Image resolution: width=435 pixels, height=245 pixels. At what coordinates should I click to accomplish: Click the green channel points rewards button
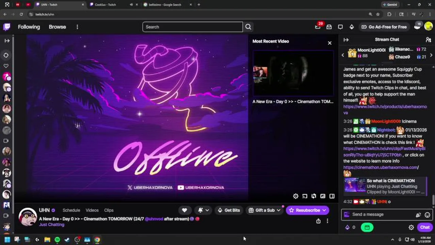point(367,227)
